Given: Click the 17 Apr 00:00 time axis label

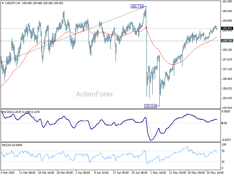Looking at the screenshot, I should tap(121, 172).
